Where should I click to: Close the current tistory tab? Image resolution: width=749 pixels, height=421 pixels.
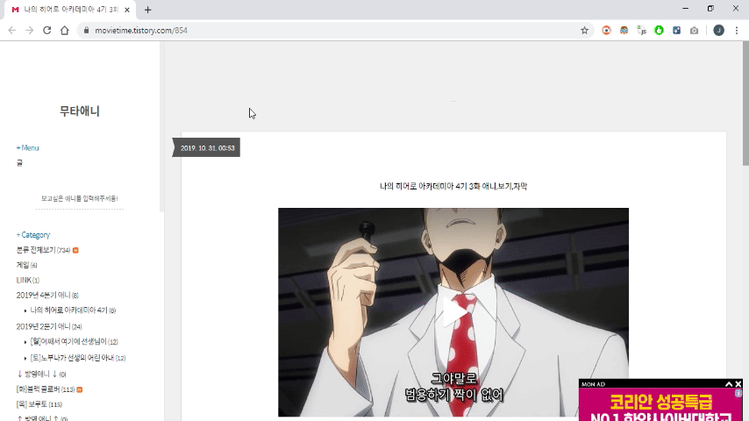(x=127, y=10)
